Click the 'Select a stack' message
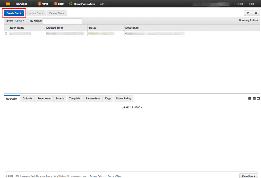The width and height of the screenshot is (261, 178). coord(132,107)
